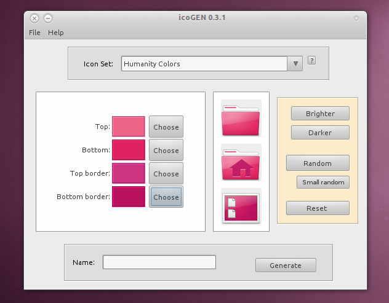Screen dimensions: 389x303
Task: Click the Top color swatch
Action: [129, 127]
